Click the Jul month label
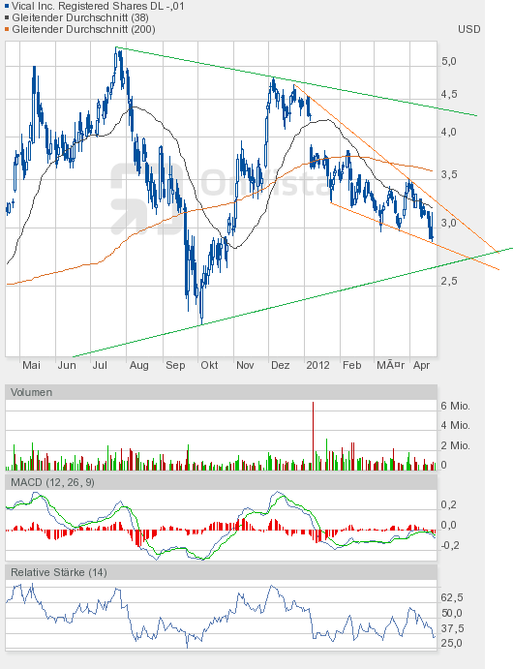Image resolution: width=513 pixels, height=669 pixels. (x=100, y=365)
